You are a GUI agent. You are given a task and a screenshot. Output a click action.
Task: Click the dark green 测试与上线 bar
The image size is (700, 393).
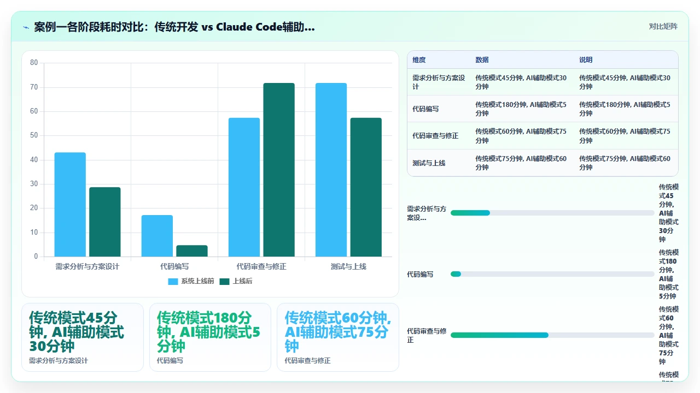[x=366, y=187]
